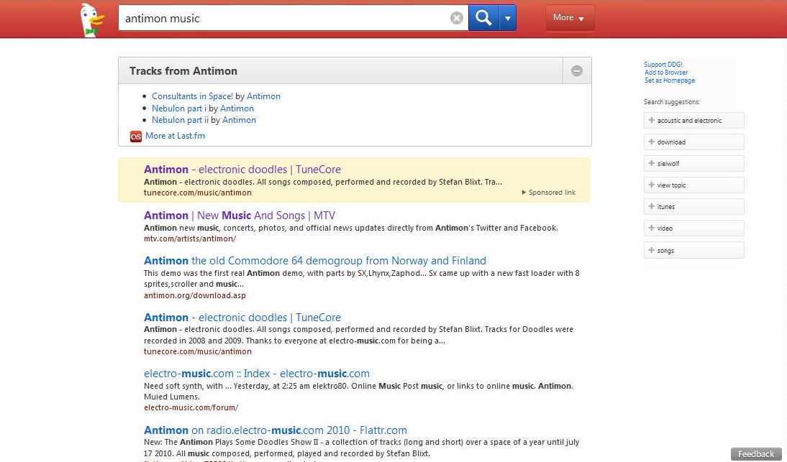This screenshot has width=787, height=462.
Task: Open More at Last.fm link
Action: pos(175,136)
